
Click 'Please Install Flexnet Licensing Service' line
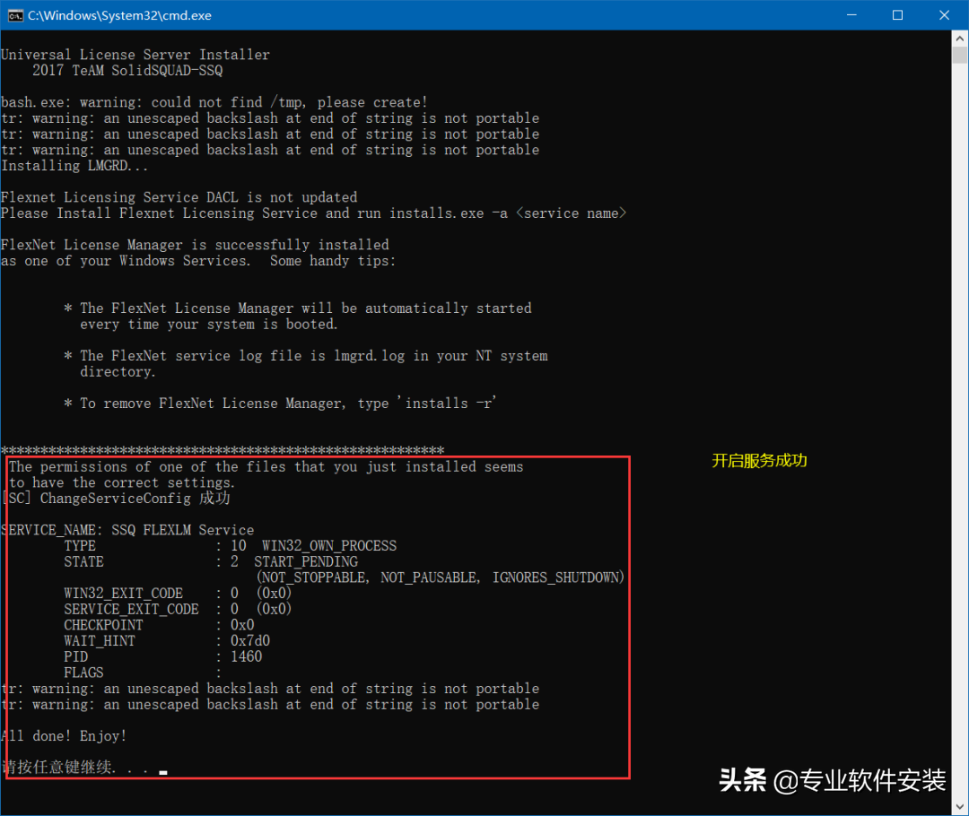point(313,213)
